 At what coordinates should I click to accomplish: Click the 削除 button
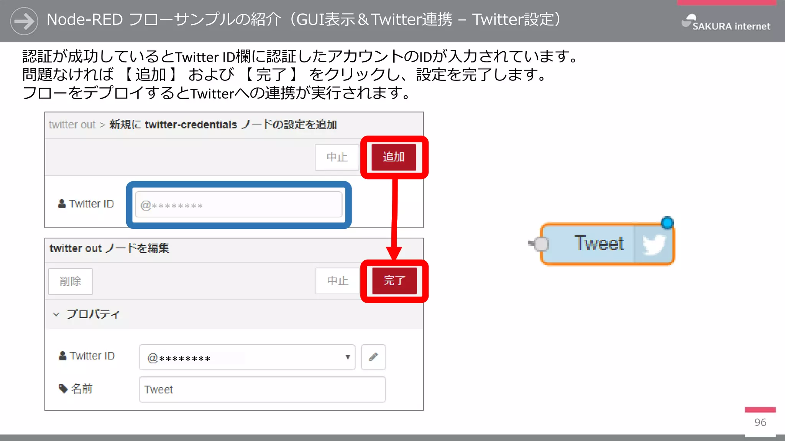(71, 281)
